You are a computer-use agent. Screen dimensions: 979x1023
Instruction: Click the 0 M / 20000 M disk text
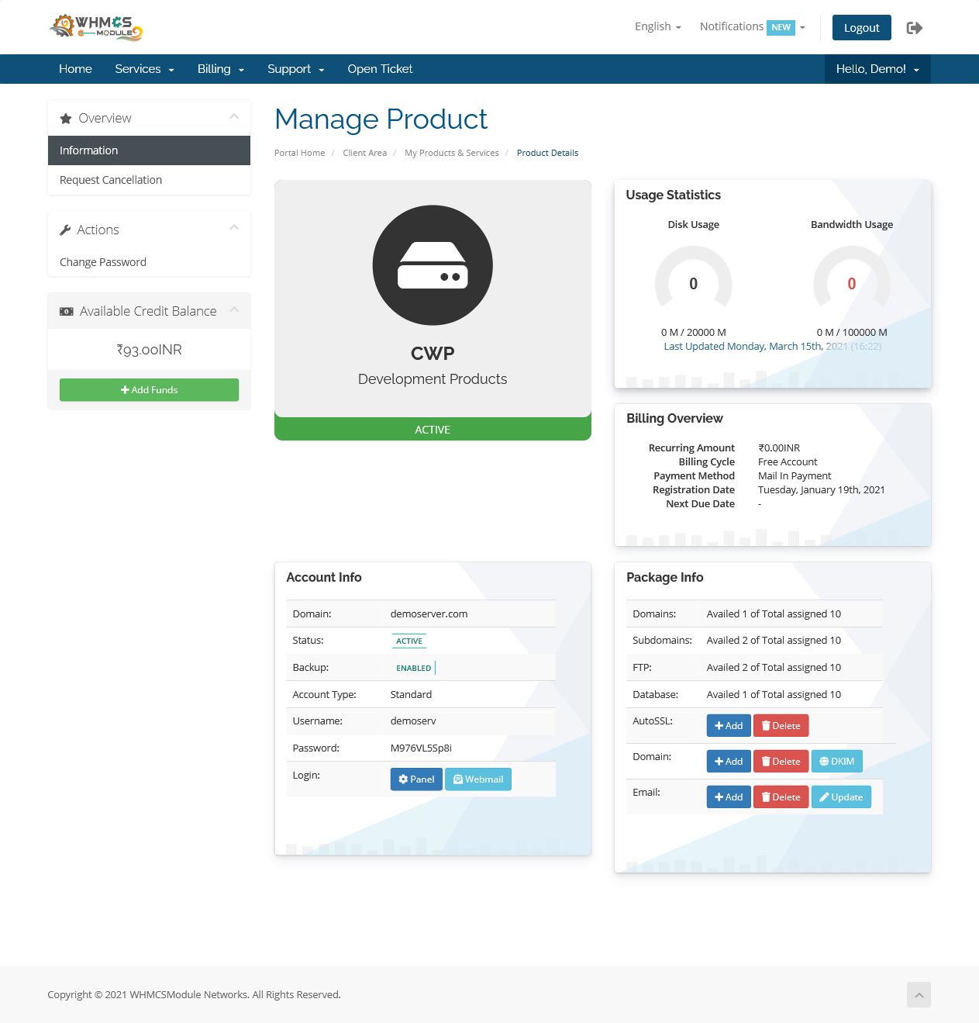pyautogui.click(x=694, y=333)
